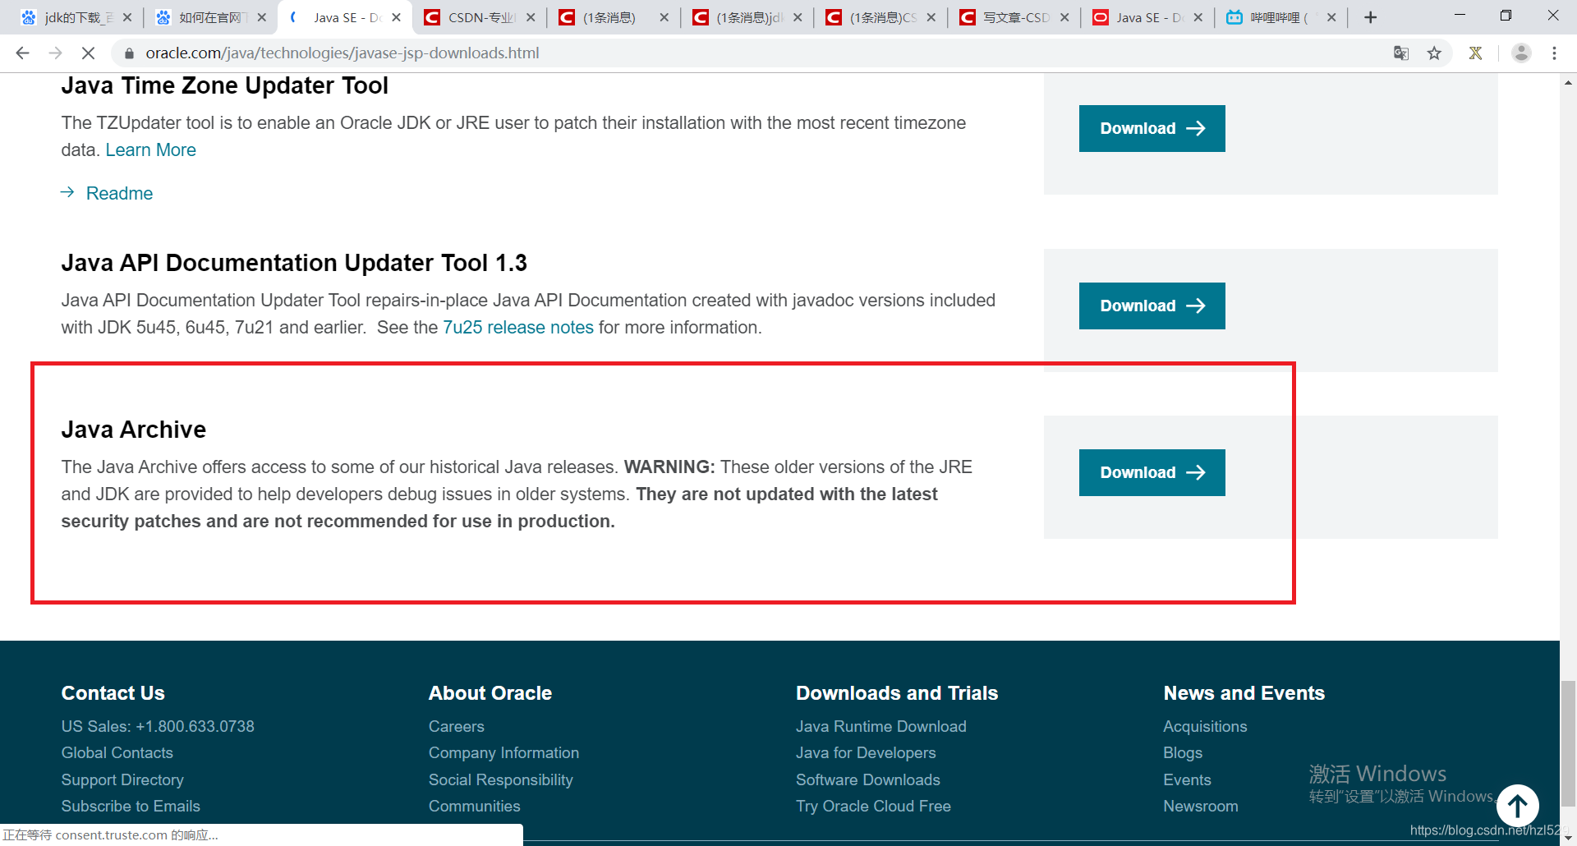Image resolution: width=1577 pixels, height=846 pixels.
Task: Click the Readme arrow icon
Action: click(68, 192)
